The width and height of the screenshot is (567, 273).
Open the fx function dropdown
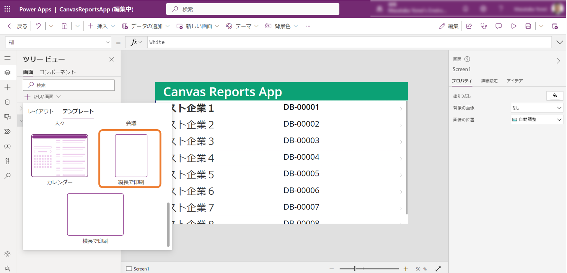point(136,42)
